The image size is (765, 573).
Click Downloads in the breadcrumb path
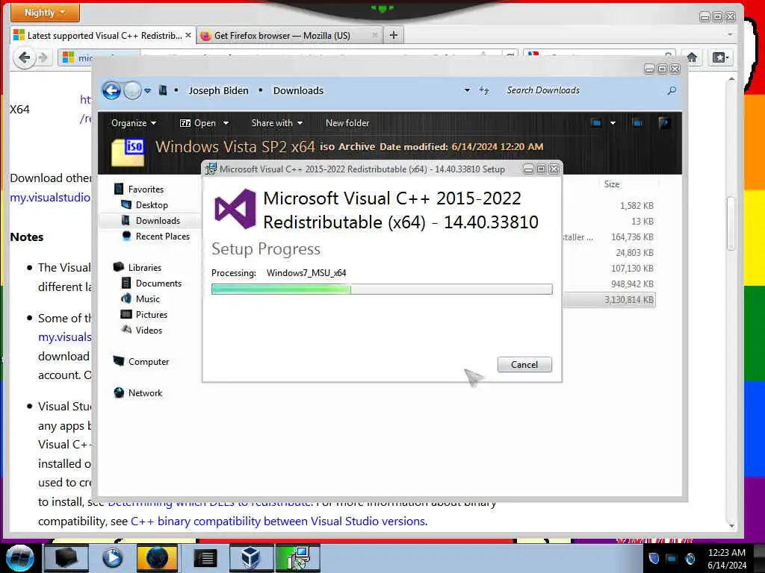pos(298,90)
